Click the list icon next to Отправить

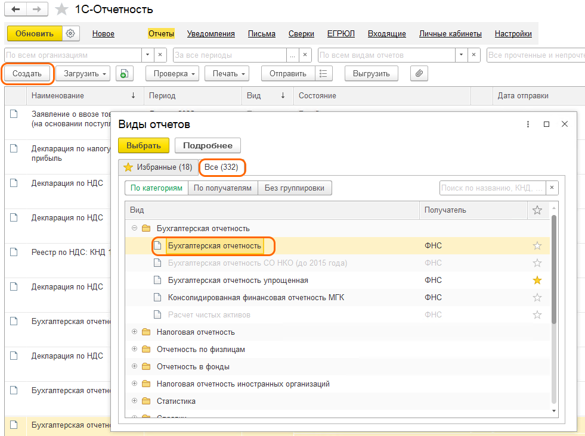pyautogui.click(x=323, y=74)
